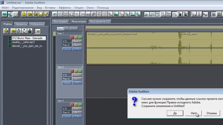Arm Track 2 for recording with R
223x125 pixels.
point(72,71)
